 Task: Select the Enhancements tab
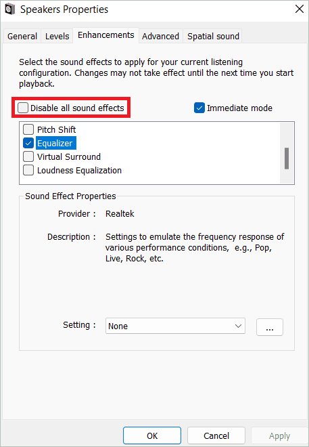click(106, 35)
